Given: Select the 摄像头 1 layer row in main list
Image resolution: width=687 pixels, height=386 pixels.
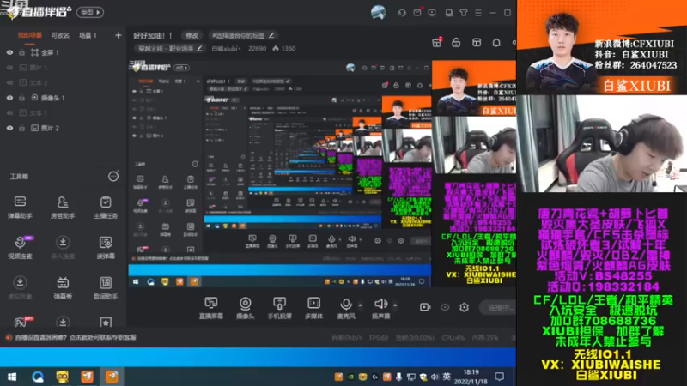Looking at the screenshot, I should (x=64, y=98).
